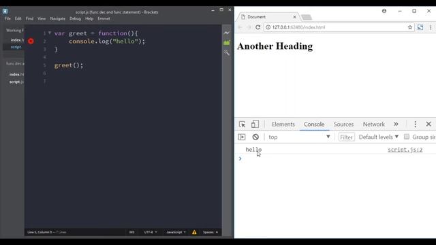This screenshot has width=436, height=245.
Task: Click the Another Heading page text
Action: 275,46
